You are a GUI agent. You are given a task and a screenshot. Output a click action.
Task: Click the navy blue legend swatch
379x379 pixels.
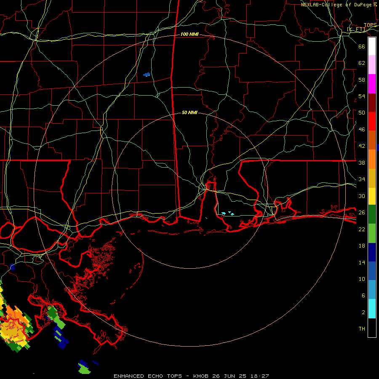point(372,252)
